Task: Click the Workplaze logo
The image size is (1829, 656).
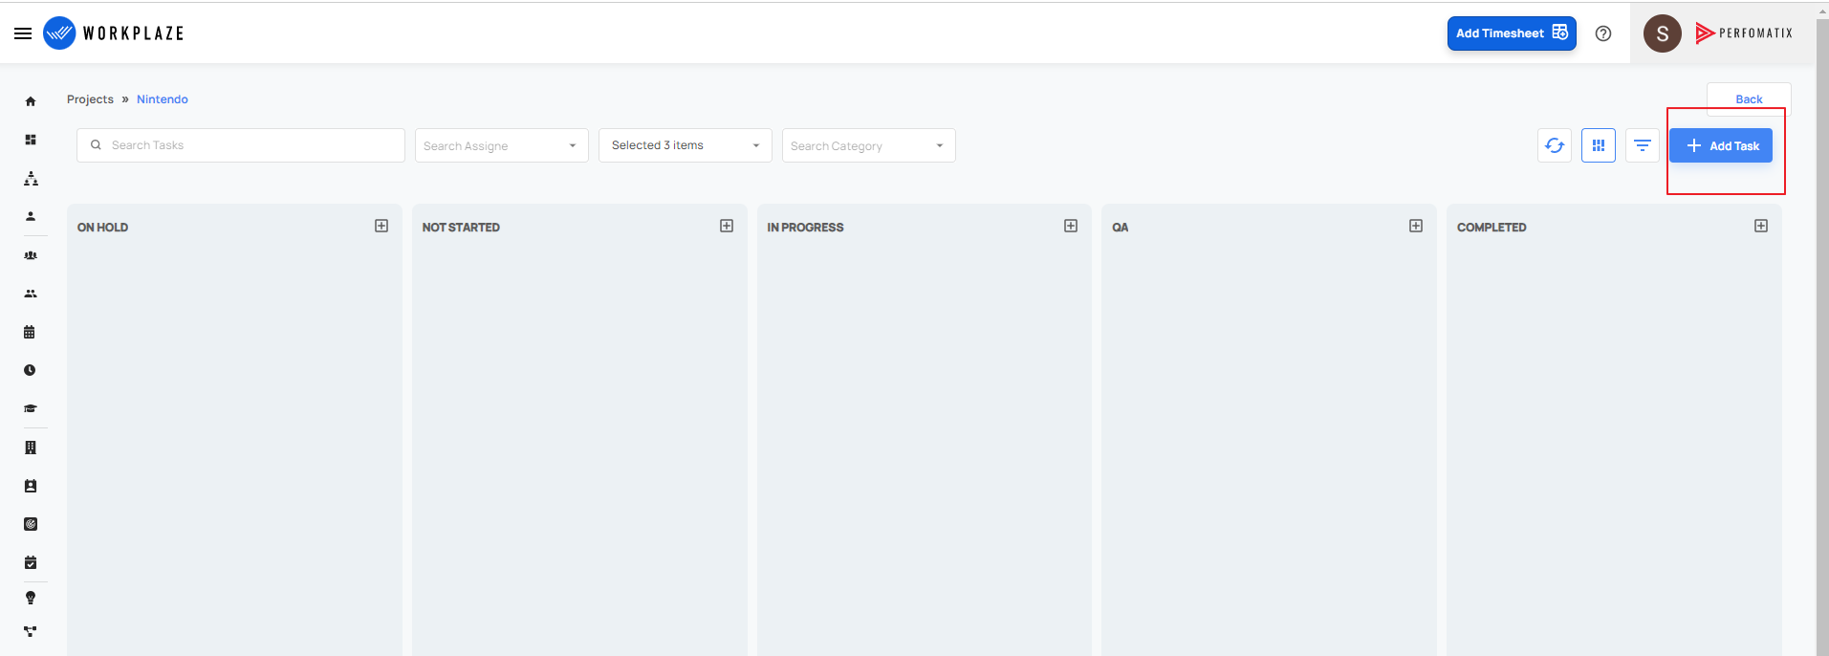Action: (x=114, y=33)
